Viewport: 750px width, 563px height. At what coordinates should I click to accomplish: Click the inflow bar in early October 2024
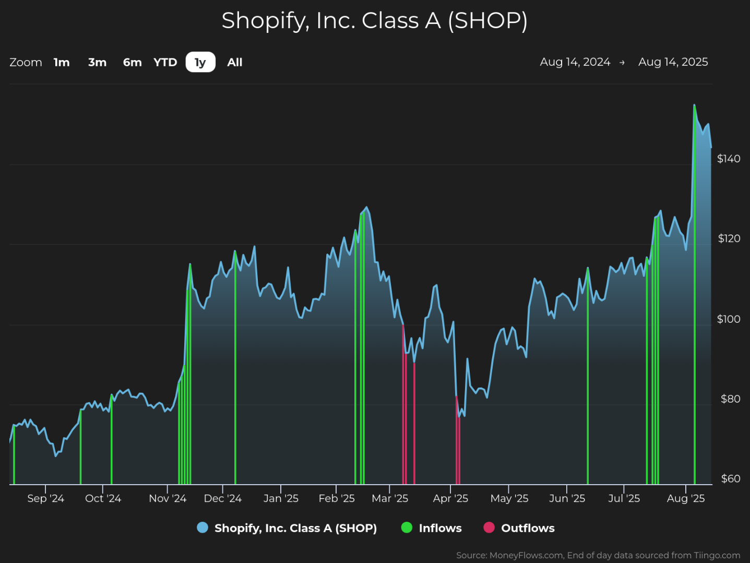pos(111,440)
